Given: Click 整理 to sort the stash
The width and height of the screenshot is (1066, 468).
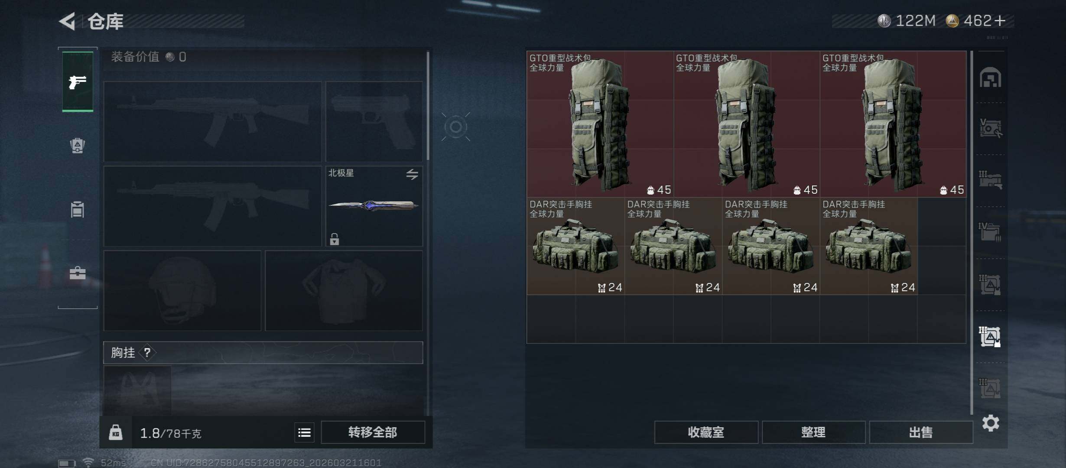Looking at the screenshot, I should pyautogui.click(x=813, y=432).
